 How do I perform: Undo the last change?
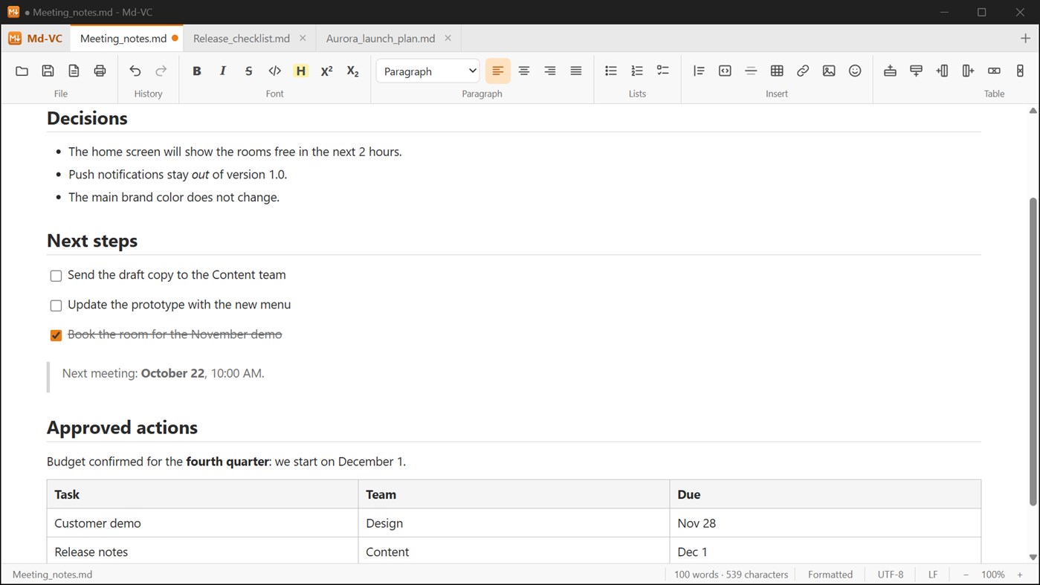tap(135, 71)
